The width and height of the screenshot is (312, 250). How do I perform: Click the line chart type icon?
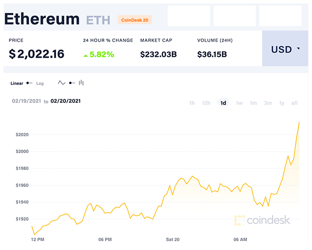(62, 83)
